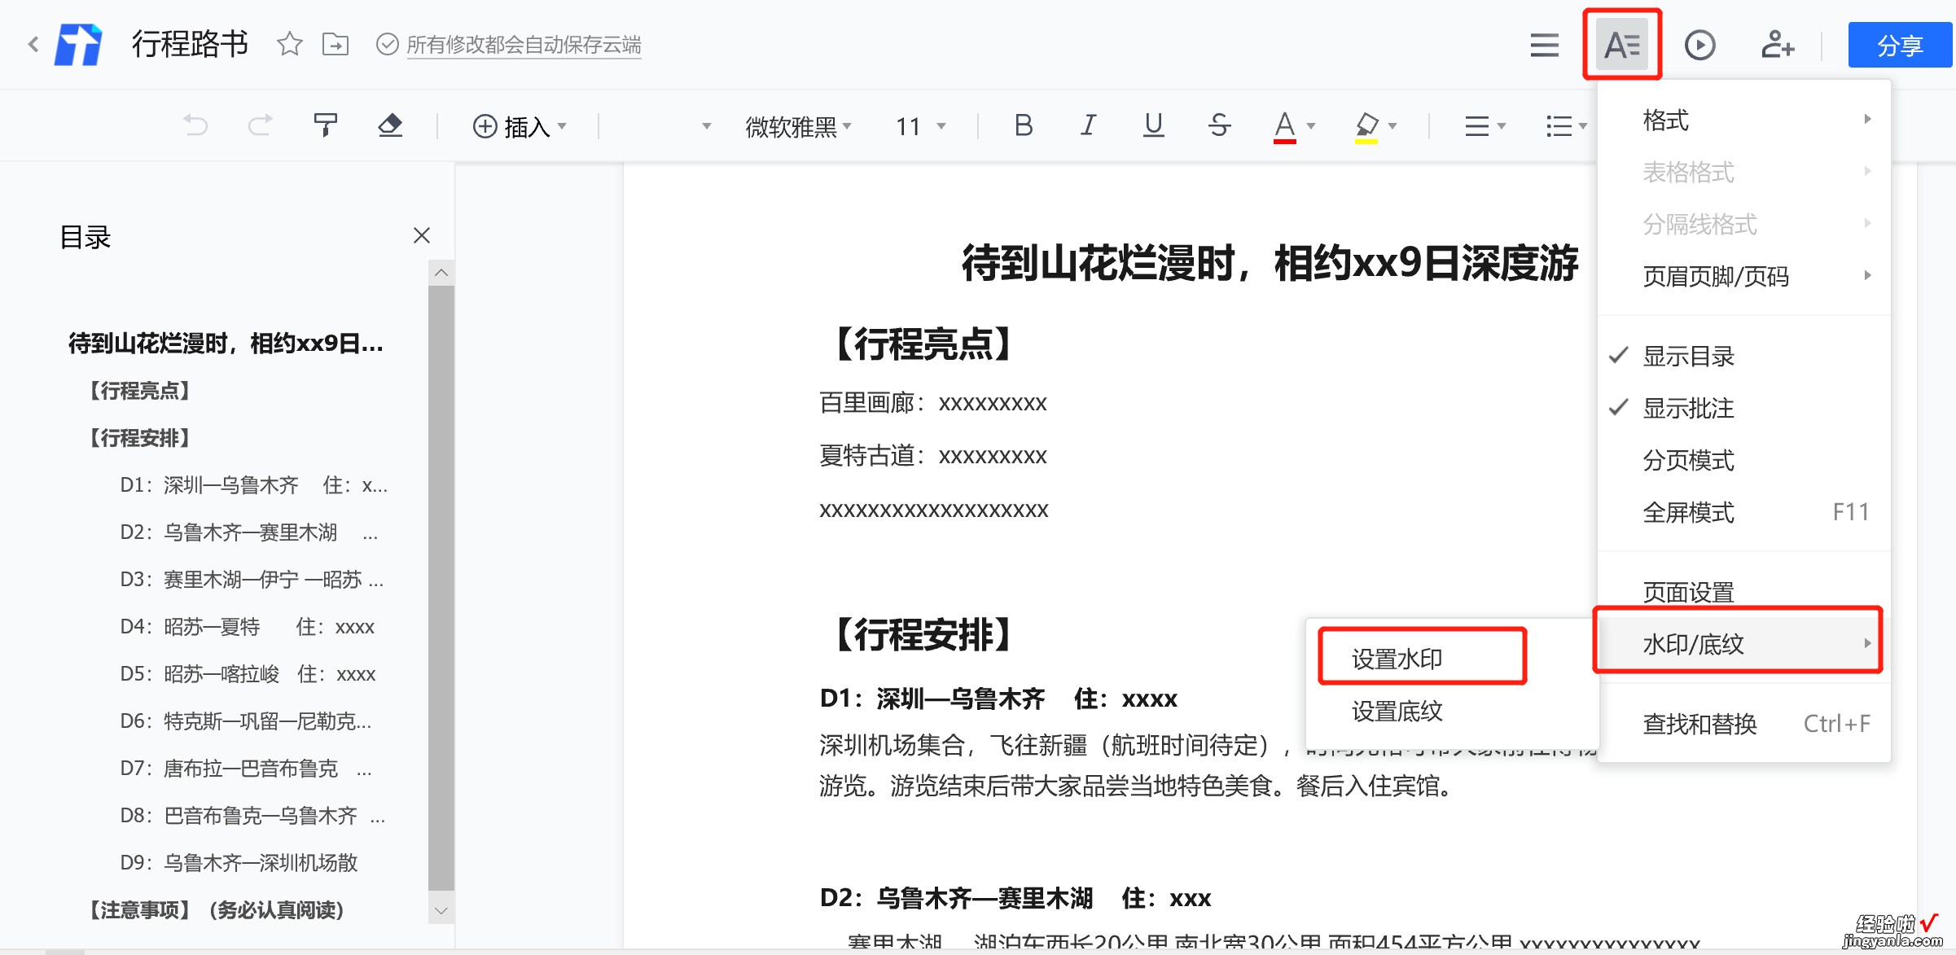Toggle strikethrough formatting
Screen dimensions: 1956x955
pos(1219,125)
